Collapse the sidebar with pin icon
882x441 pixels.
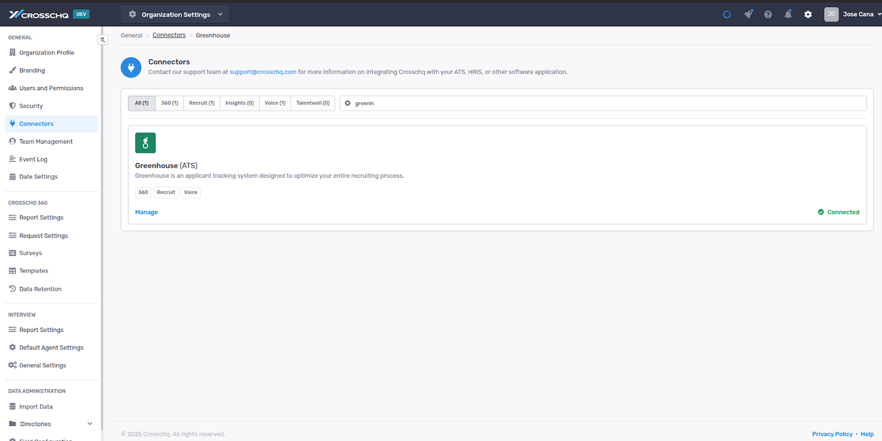click(x=103, y=40)
